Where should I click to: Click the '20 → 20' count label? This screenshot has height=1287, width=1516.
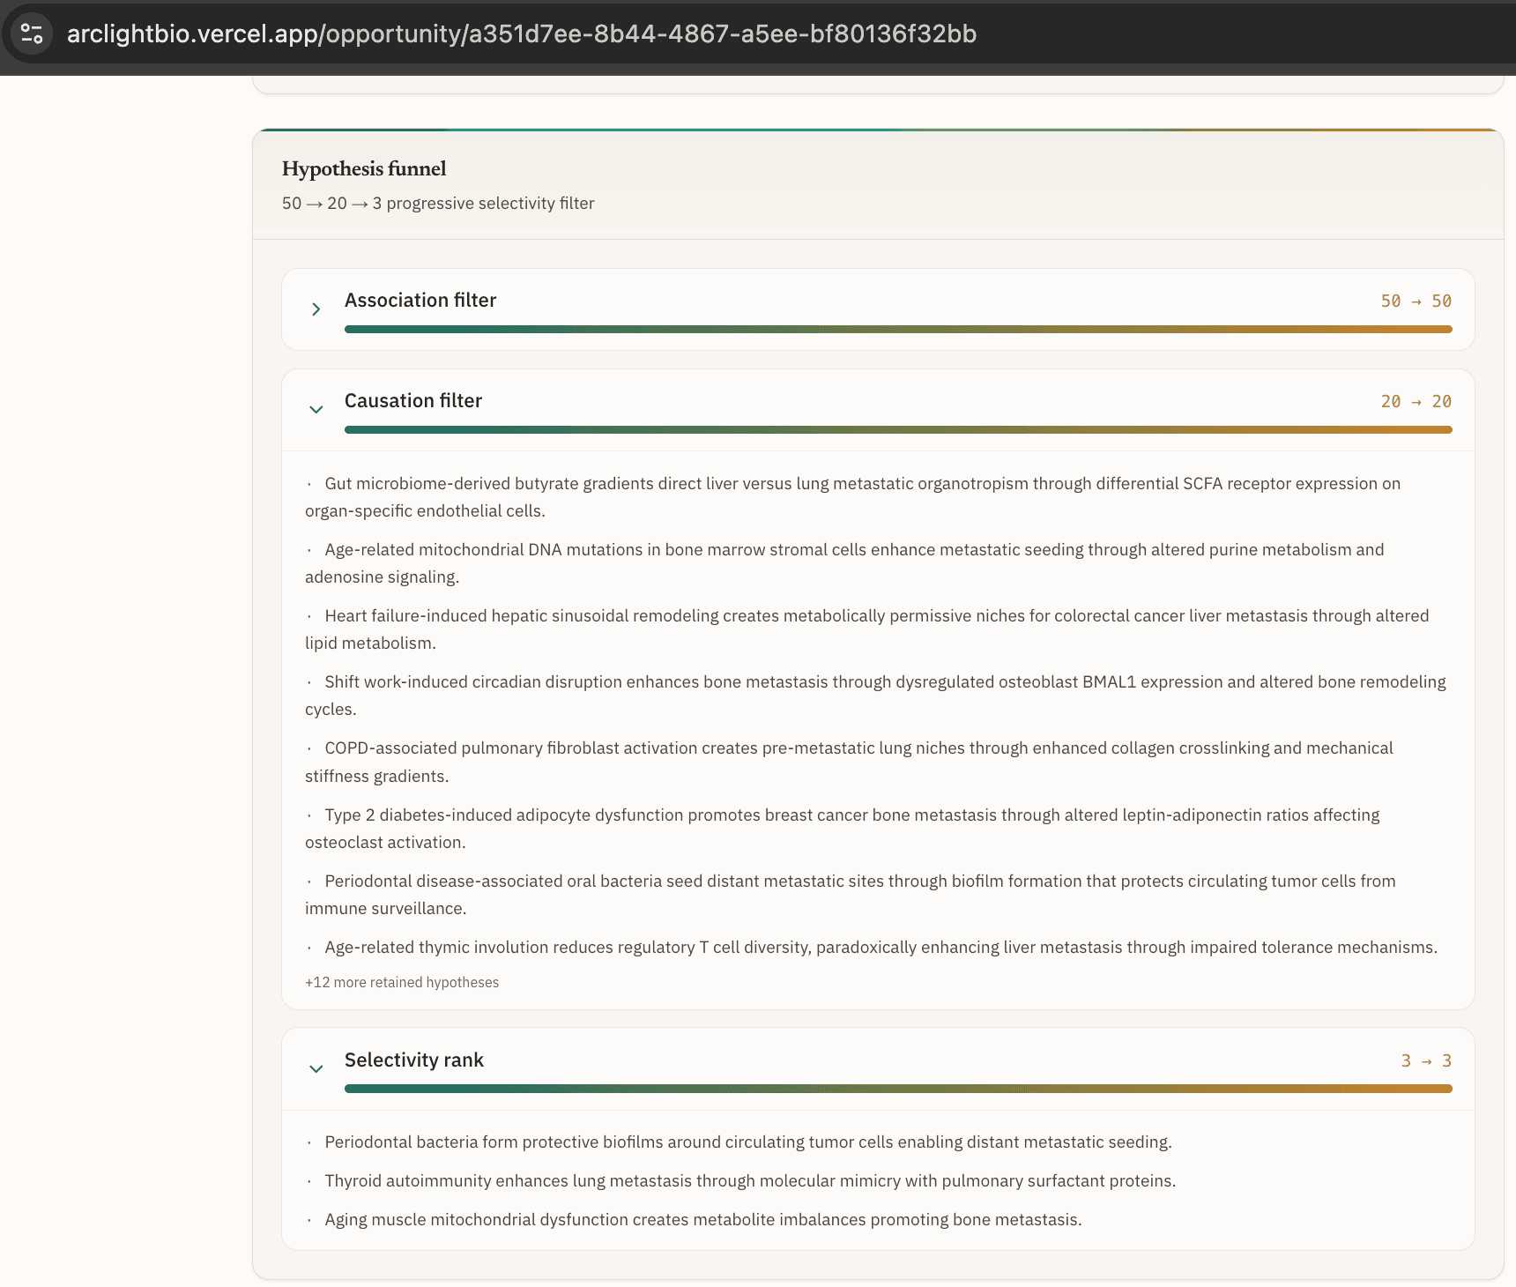[1416, 402]
